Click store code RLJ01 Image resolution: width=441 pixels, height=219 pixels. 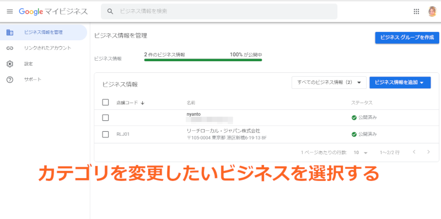123,135
